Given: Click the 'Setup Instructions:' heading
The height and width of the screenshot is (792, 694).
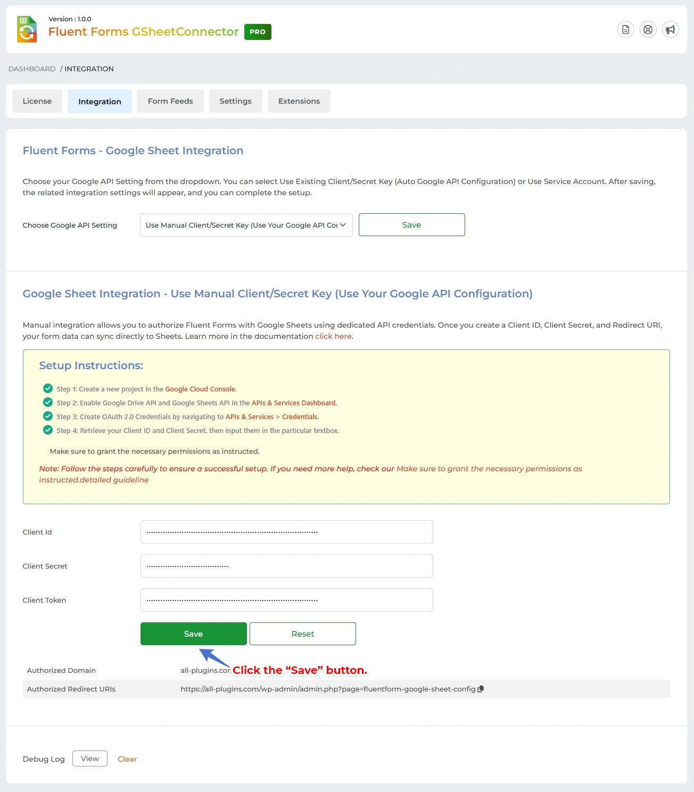Looking at the screenshot, I should point(91,365).
